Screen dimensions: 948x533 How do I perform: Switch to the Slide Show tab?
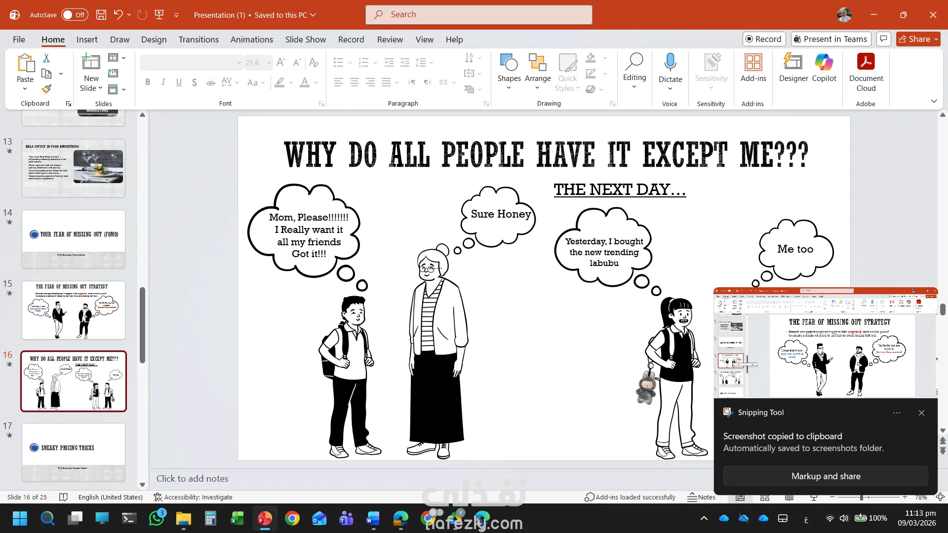click(305, 39)
